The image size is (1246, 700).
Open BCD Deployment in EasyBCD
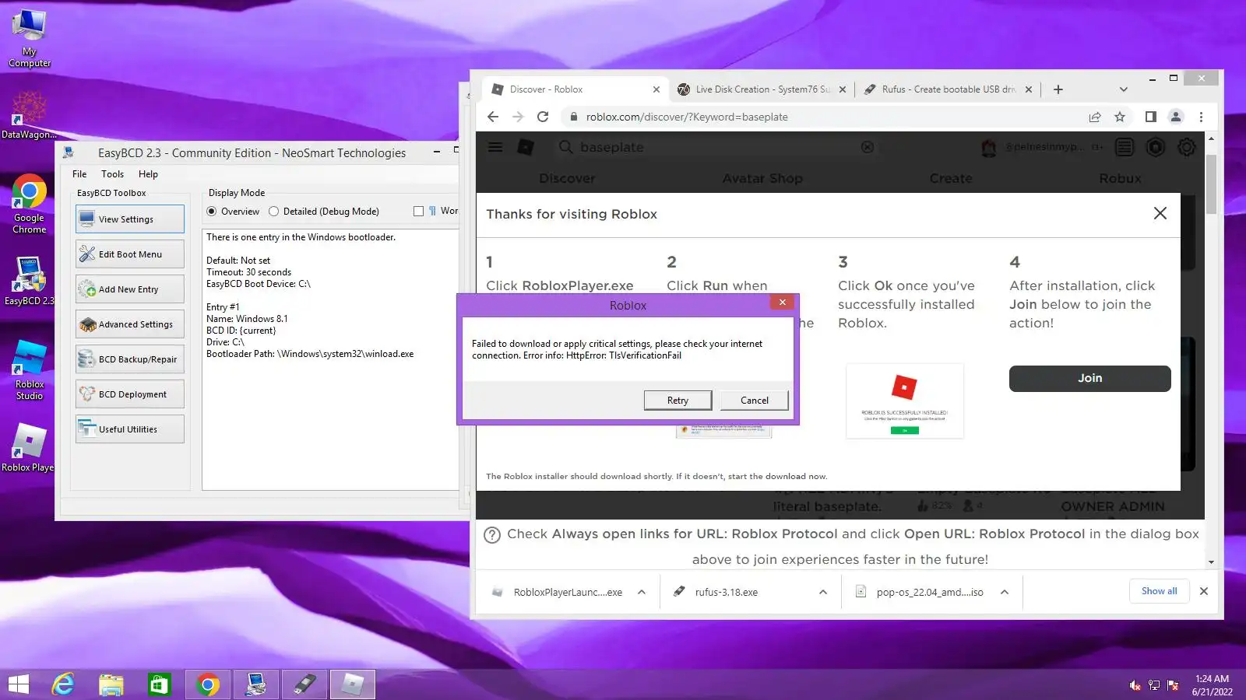pos(130,394)
